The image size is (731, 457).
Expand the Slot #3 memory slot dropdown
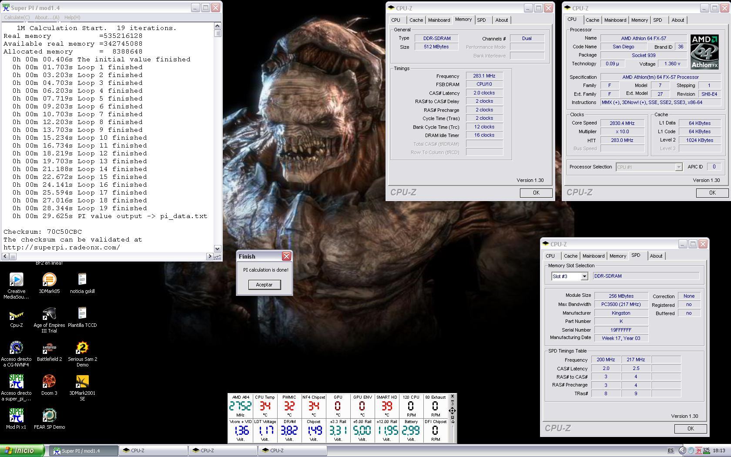coord(584,276)
